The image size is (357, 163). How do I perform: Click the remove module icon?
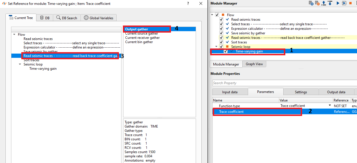[x=317, y=3]
